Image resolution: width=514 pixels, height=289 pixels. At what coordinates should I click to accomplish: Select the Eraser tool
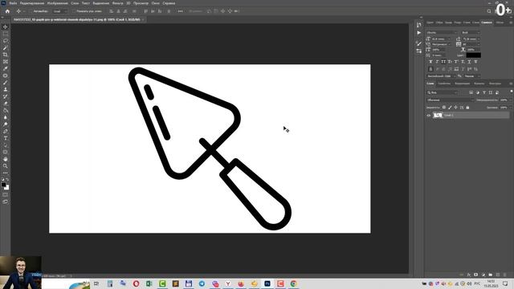[6, 104]
